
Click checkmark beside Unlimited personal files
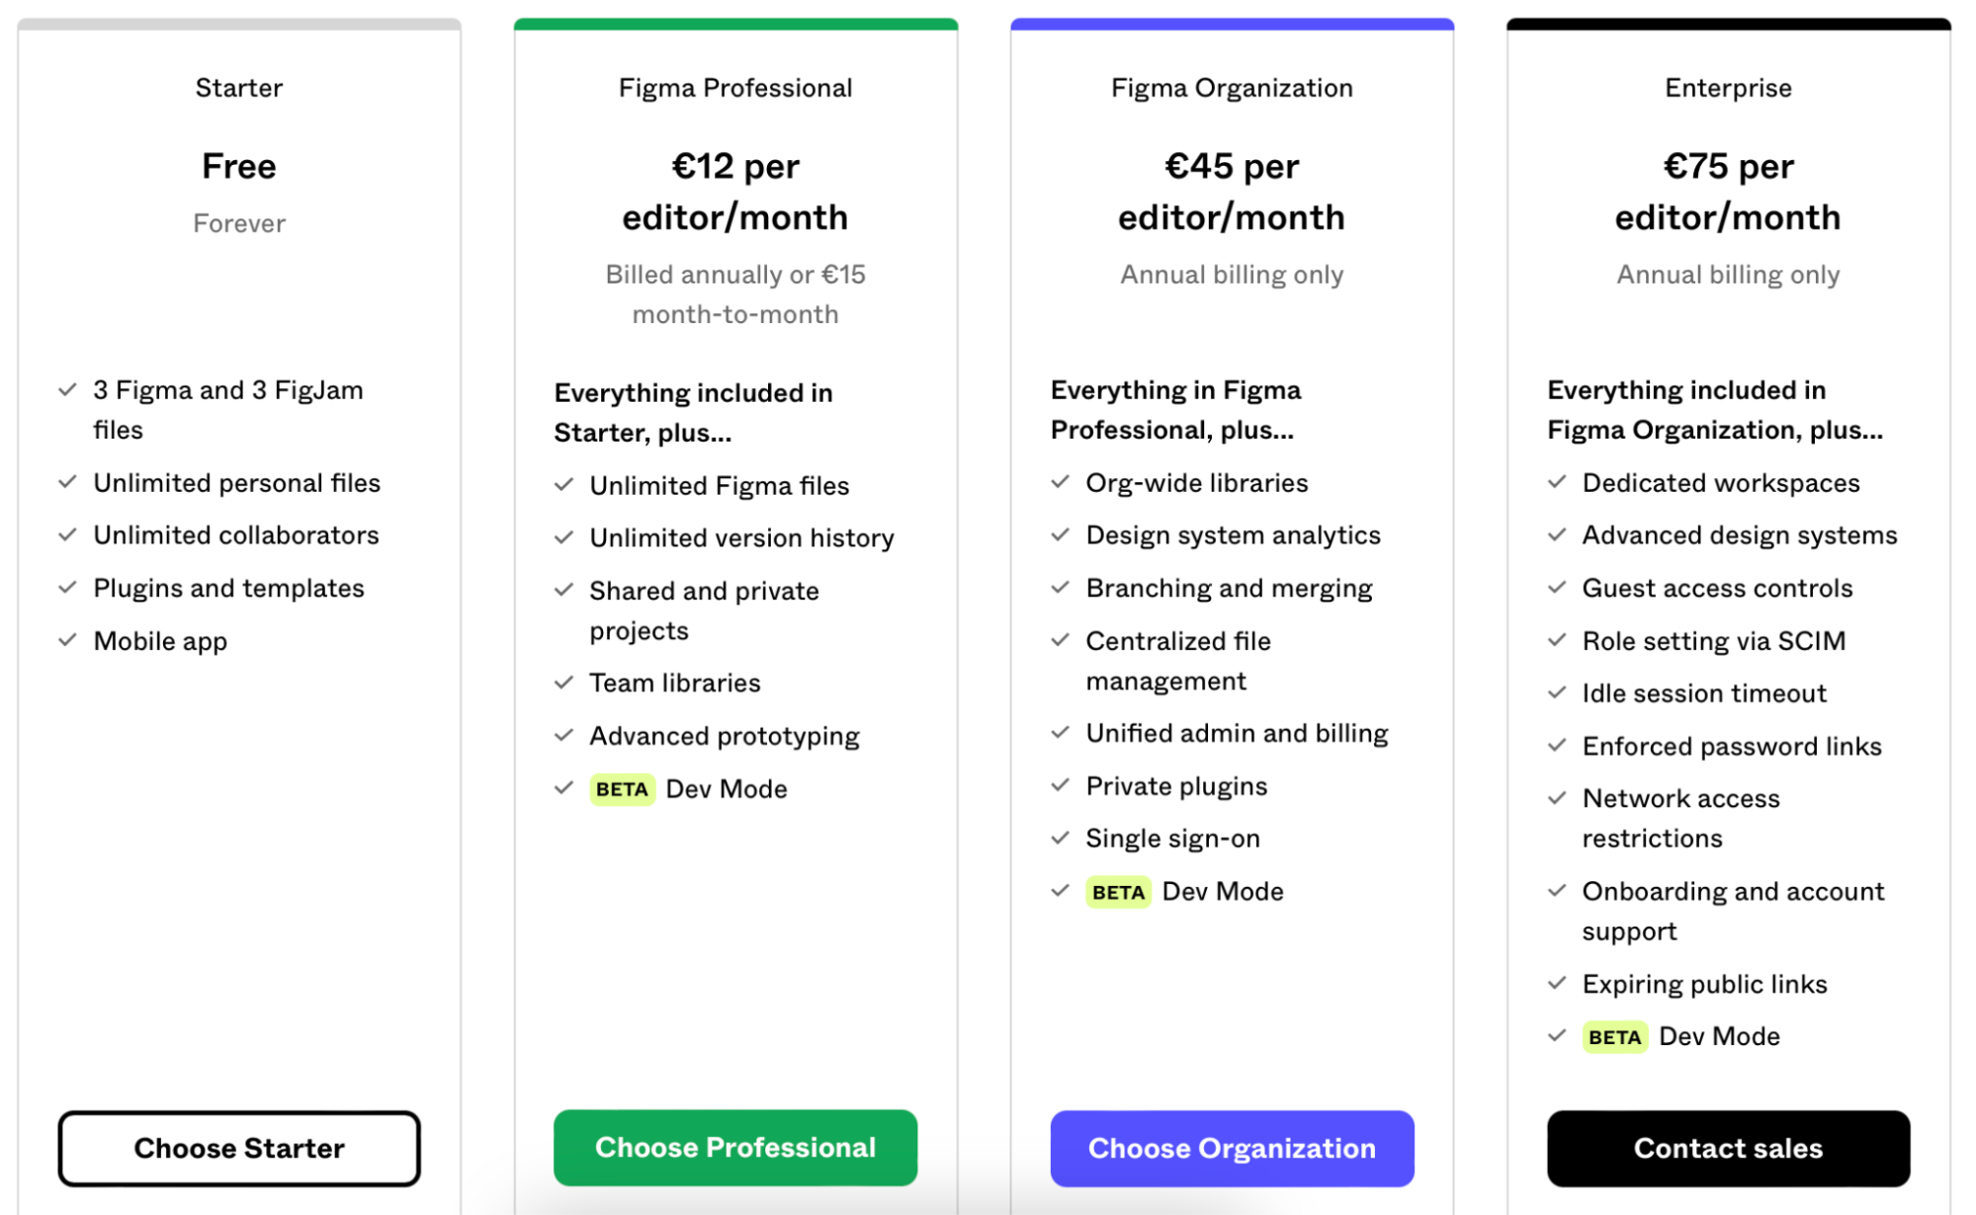tap(67, 482)
